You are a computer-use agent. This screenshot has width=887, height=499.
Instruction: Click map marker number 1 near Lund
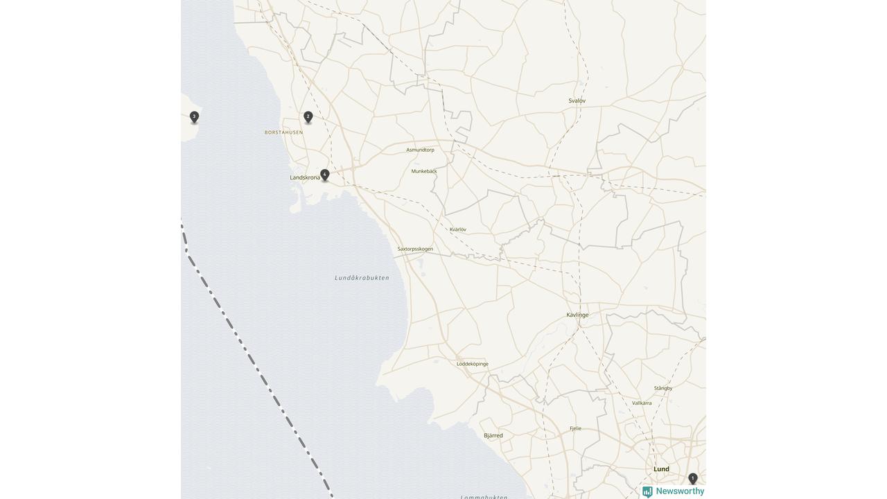[692, 479]
